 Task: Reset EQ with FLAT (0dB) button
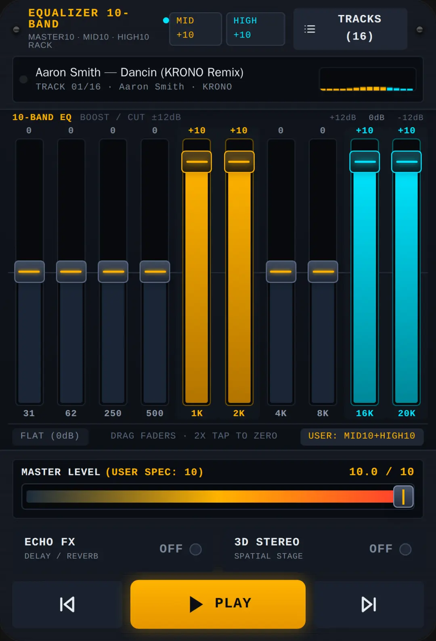tap(50, 436)
